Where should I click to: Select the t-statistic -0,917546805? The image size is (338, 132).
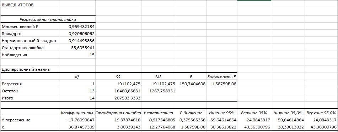coord(161,120)
